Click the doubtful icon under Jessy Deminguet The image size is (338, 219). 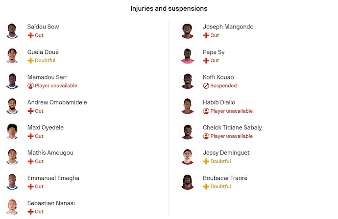click(206, 162)
